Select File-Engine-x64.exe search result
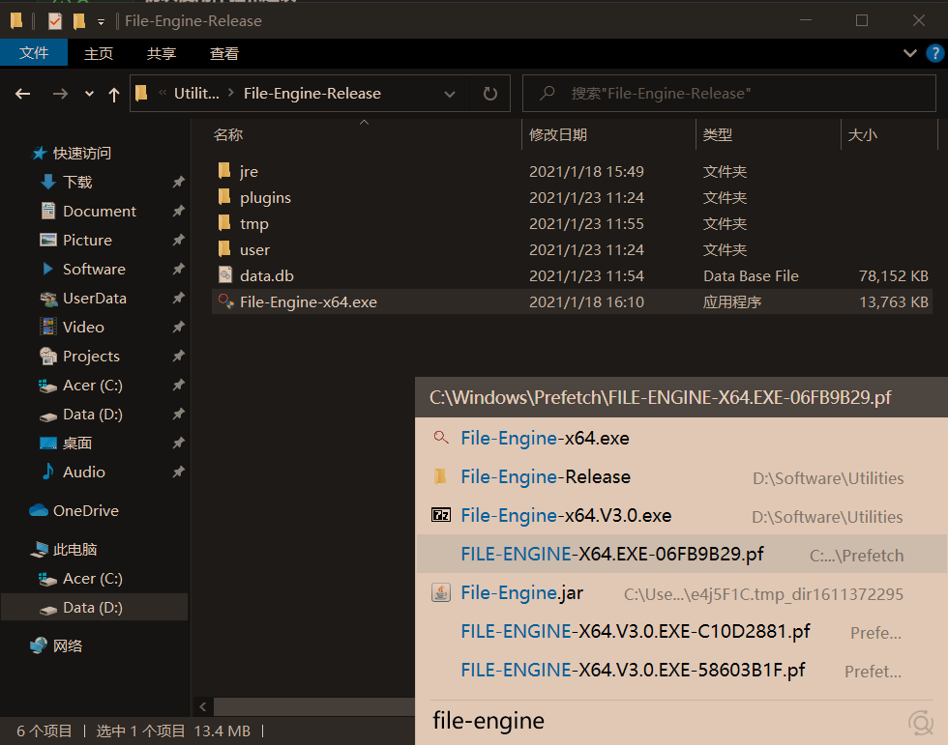This screenshot has width=948, height=745. click(681, 438)
